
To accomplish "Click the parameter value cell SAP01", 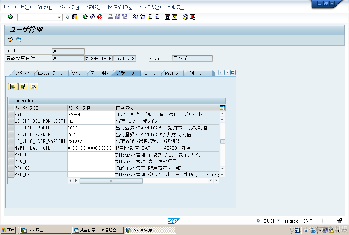I will click(91, 114).
